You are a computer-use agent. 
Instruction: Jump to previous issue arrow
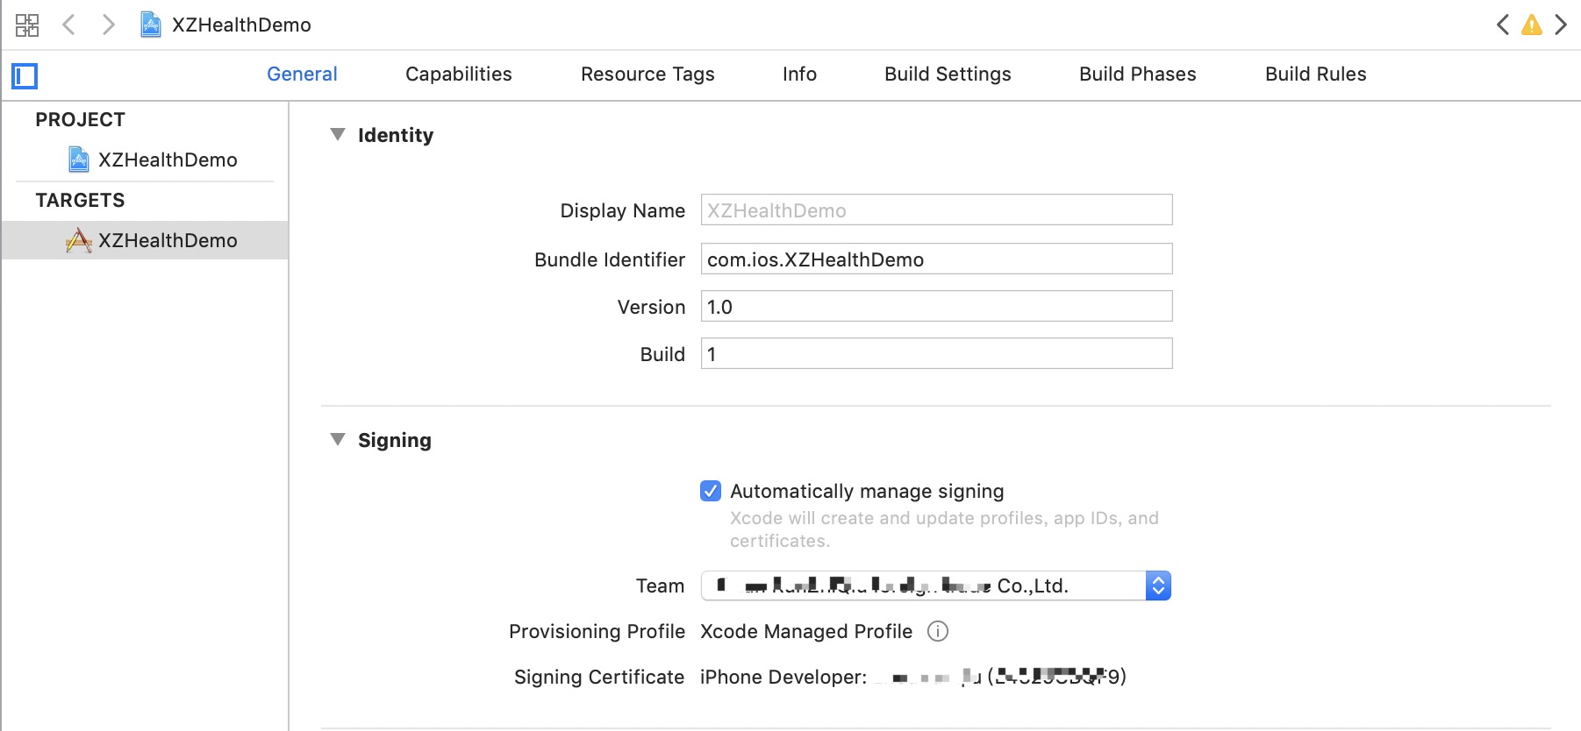pos(1503,25)
